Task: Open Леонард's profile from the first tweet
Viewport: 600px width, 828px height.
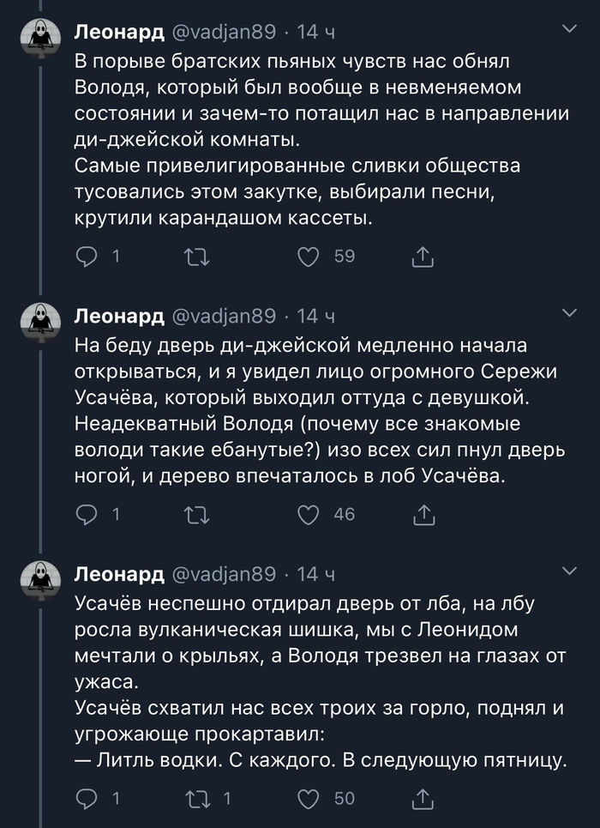Action: (119, 33)
